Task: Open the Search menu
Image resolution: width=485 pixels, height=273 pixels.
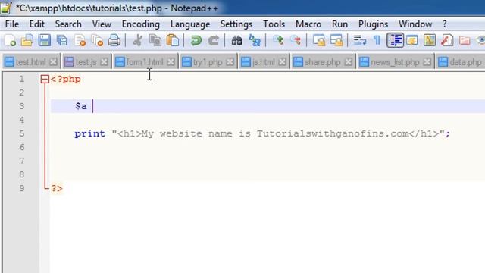Action: [x=68, y=24]
